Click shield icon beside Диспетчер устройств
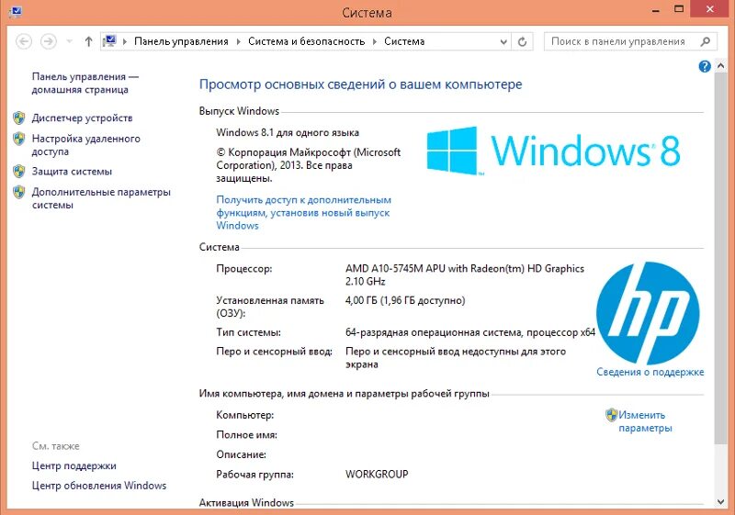Viewport: 735px width, 515px height. pyautogui.click(x=18, y=118)
